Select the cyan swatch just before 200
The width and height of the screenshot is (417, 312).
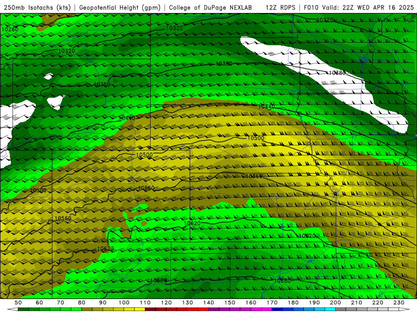tap(330, 309)
